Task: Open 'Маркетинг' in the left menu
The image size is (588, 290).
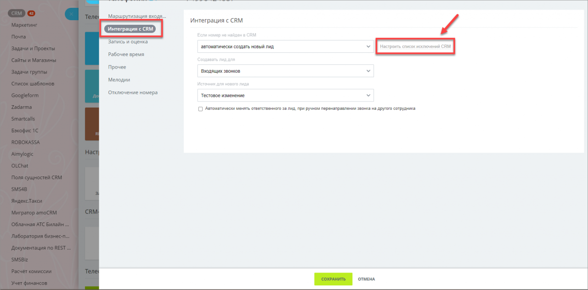Action: pos(24,25)
